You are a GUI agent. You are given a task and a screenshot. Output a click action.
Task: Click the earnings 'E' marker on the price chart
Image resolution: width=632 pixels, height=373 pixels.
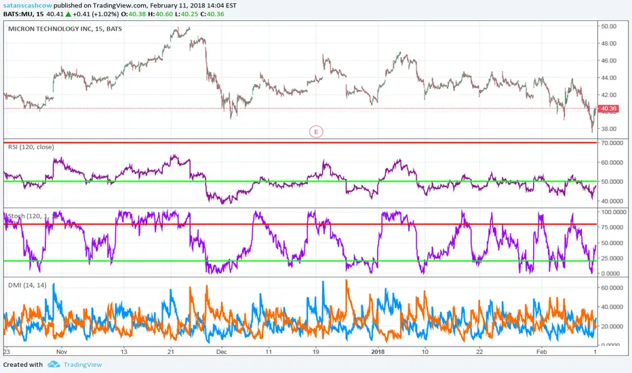(x=317, y=132)
